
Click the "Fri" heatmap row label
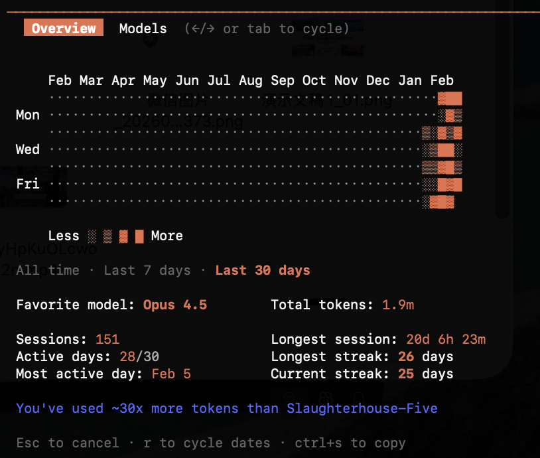tap(28, 184)
